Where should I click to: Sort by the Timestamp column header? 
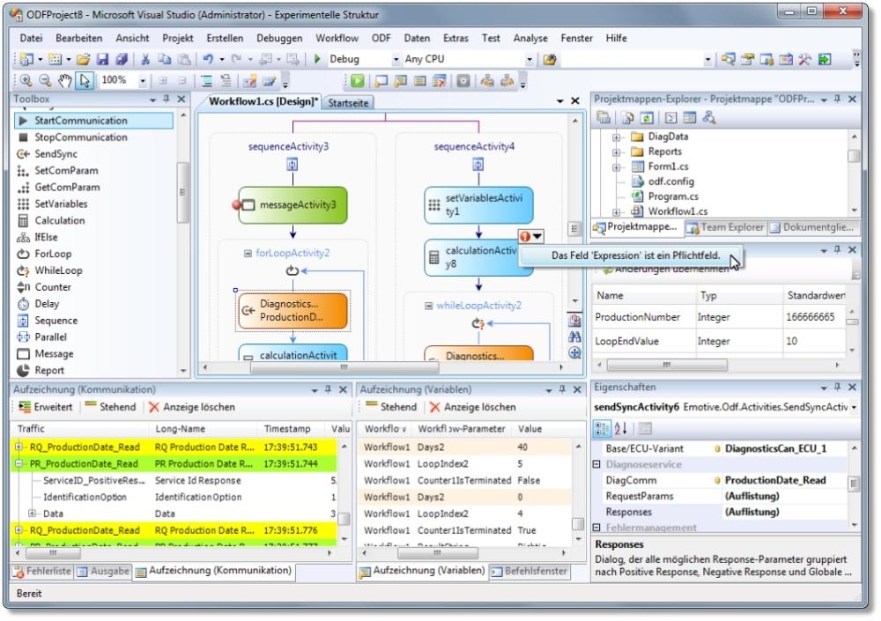pos(292,429)
